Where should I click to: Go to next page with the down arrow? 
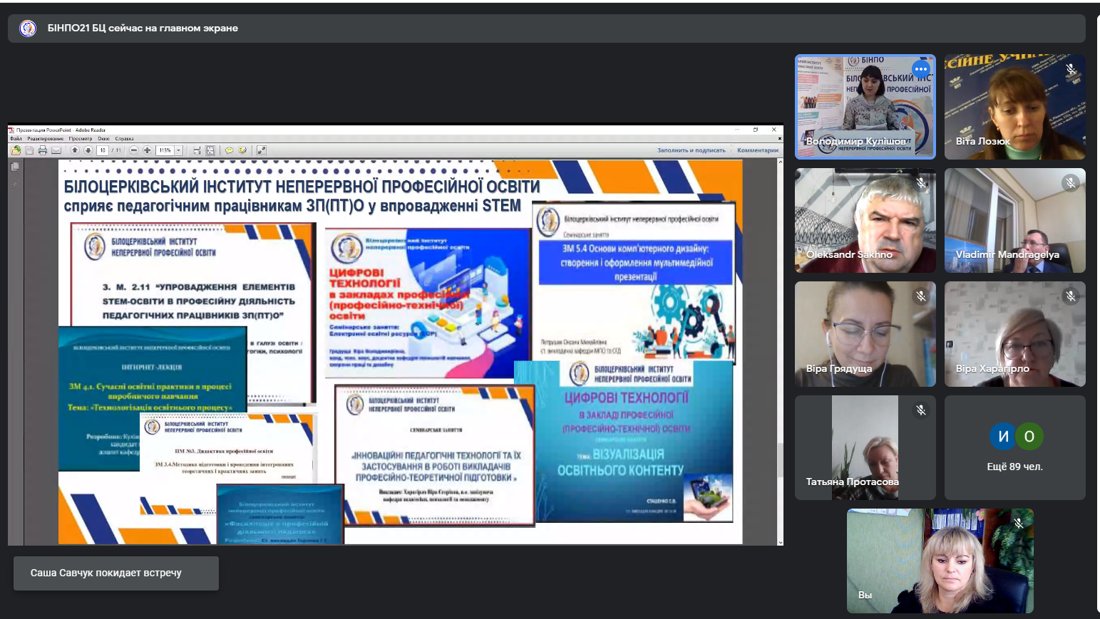[x=88, y=150]
